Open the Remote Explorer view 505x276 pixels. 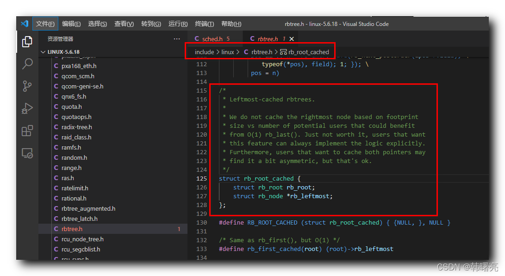pos(27,153)
